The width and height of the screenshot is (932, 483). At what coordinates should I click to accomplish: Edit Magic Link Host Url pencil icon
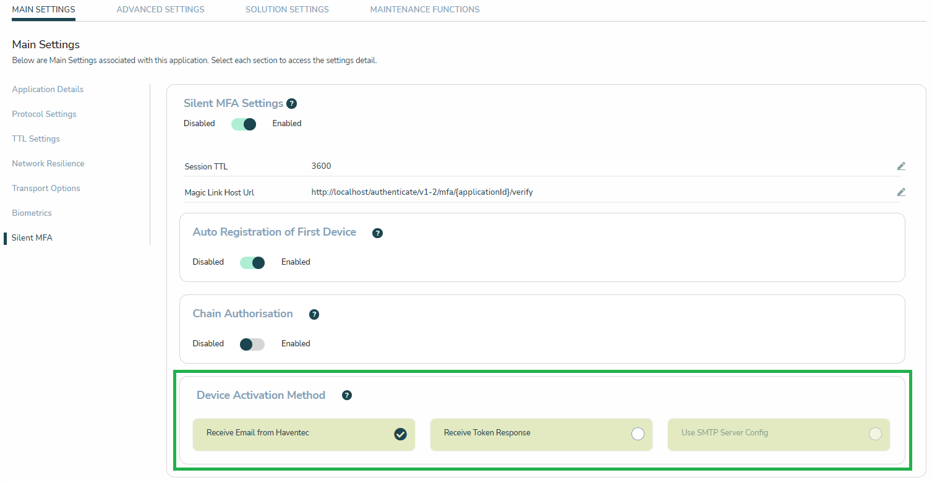tap(901, 192)
